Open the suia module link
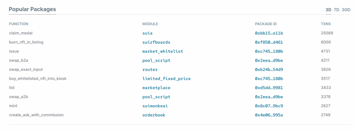This screenshot has width=355, height=130. coord(147,33)
